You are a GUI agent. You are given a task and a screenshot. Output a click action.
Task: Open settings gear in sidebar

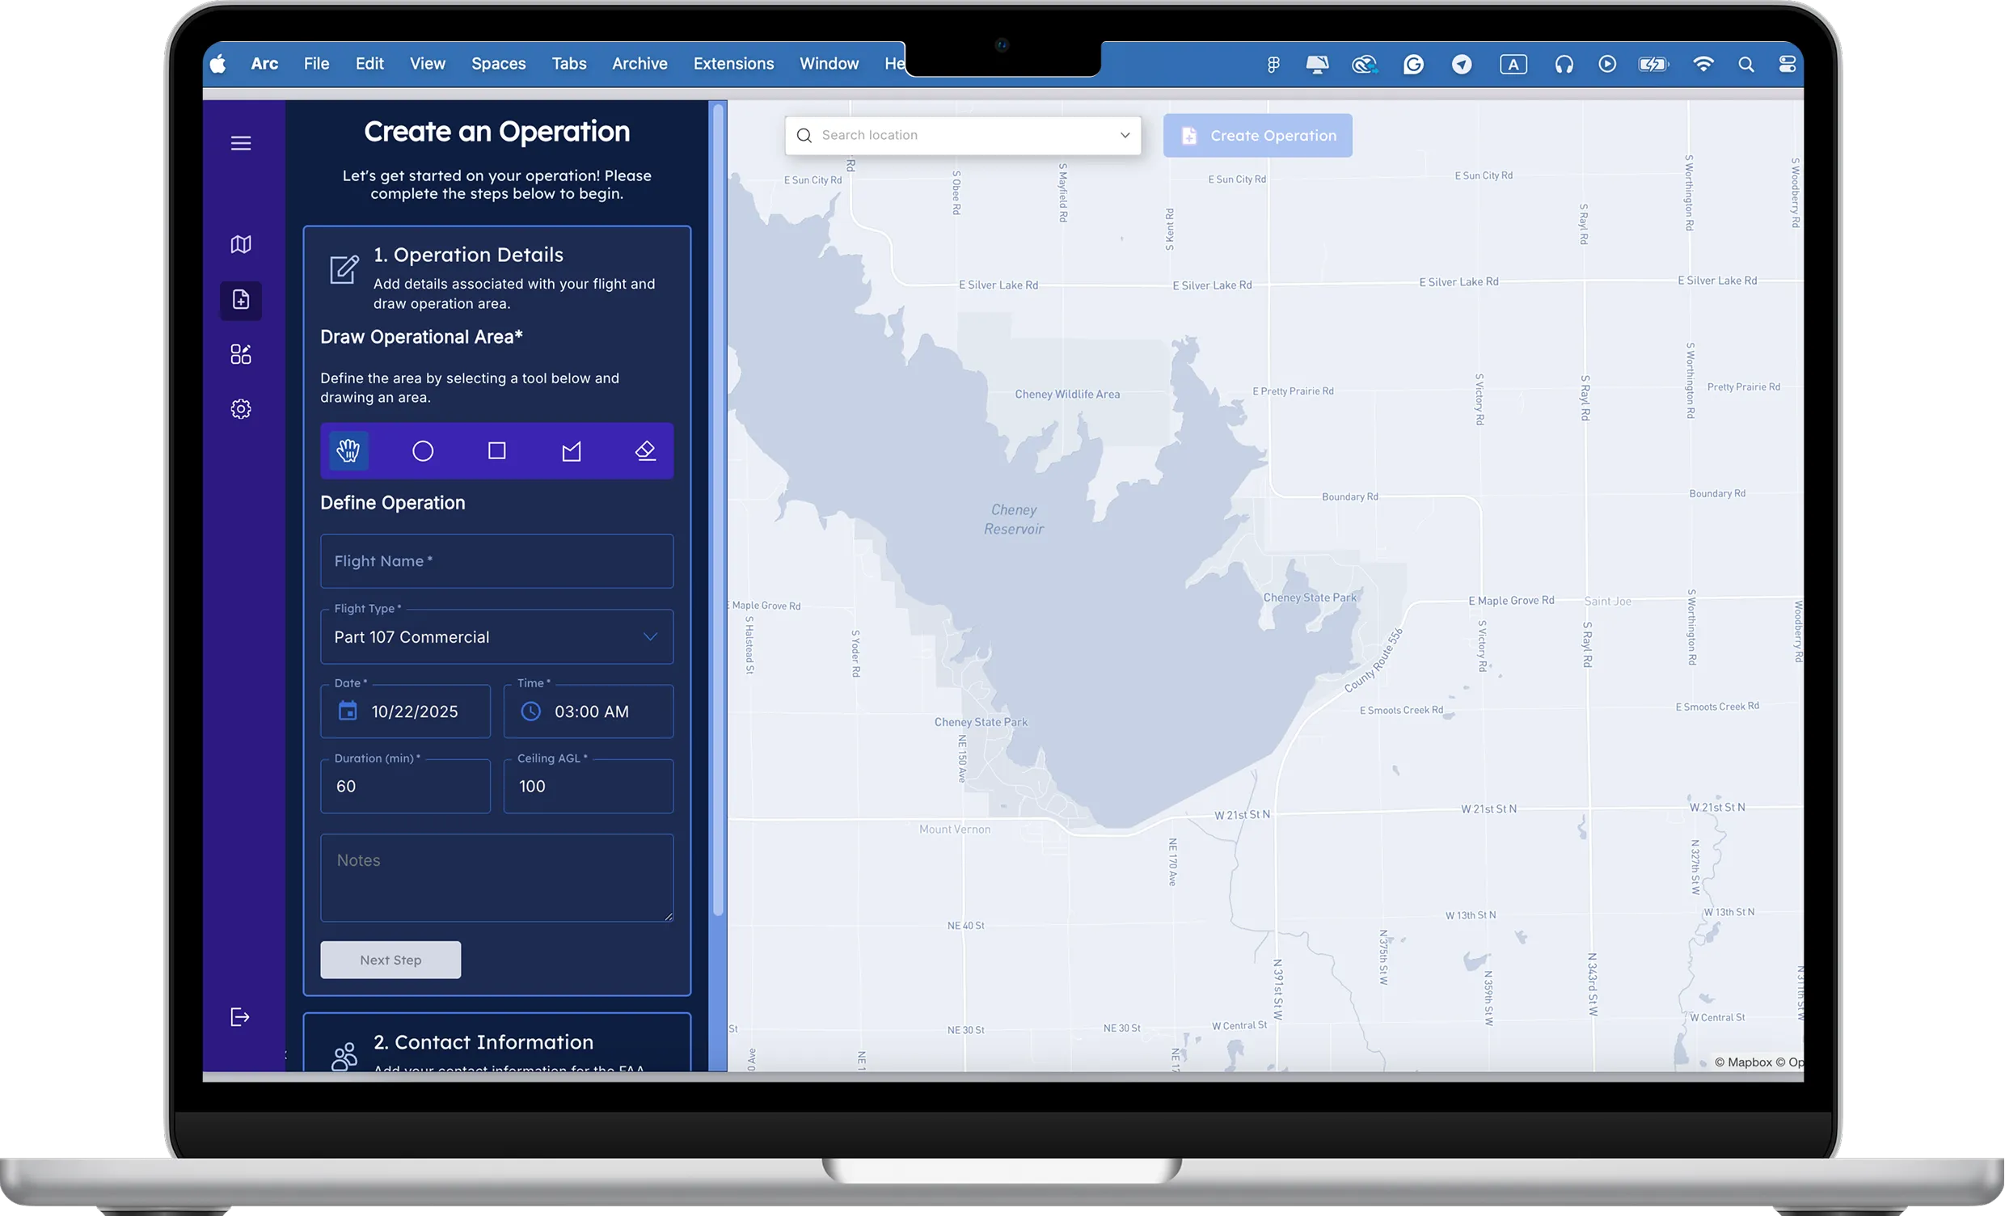coord(241,408)
